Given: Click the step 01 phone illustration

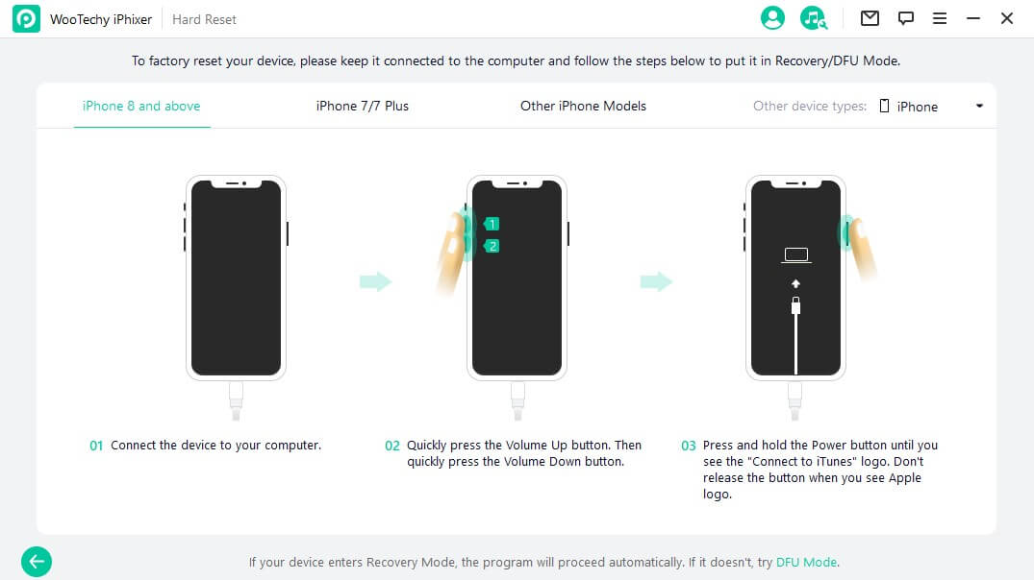Looking at the screenshot, I should pos(236,298).
